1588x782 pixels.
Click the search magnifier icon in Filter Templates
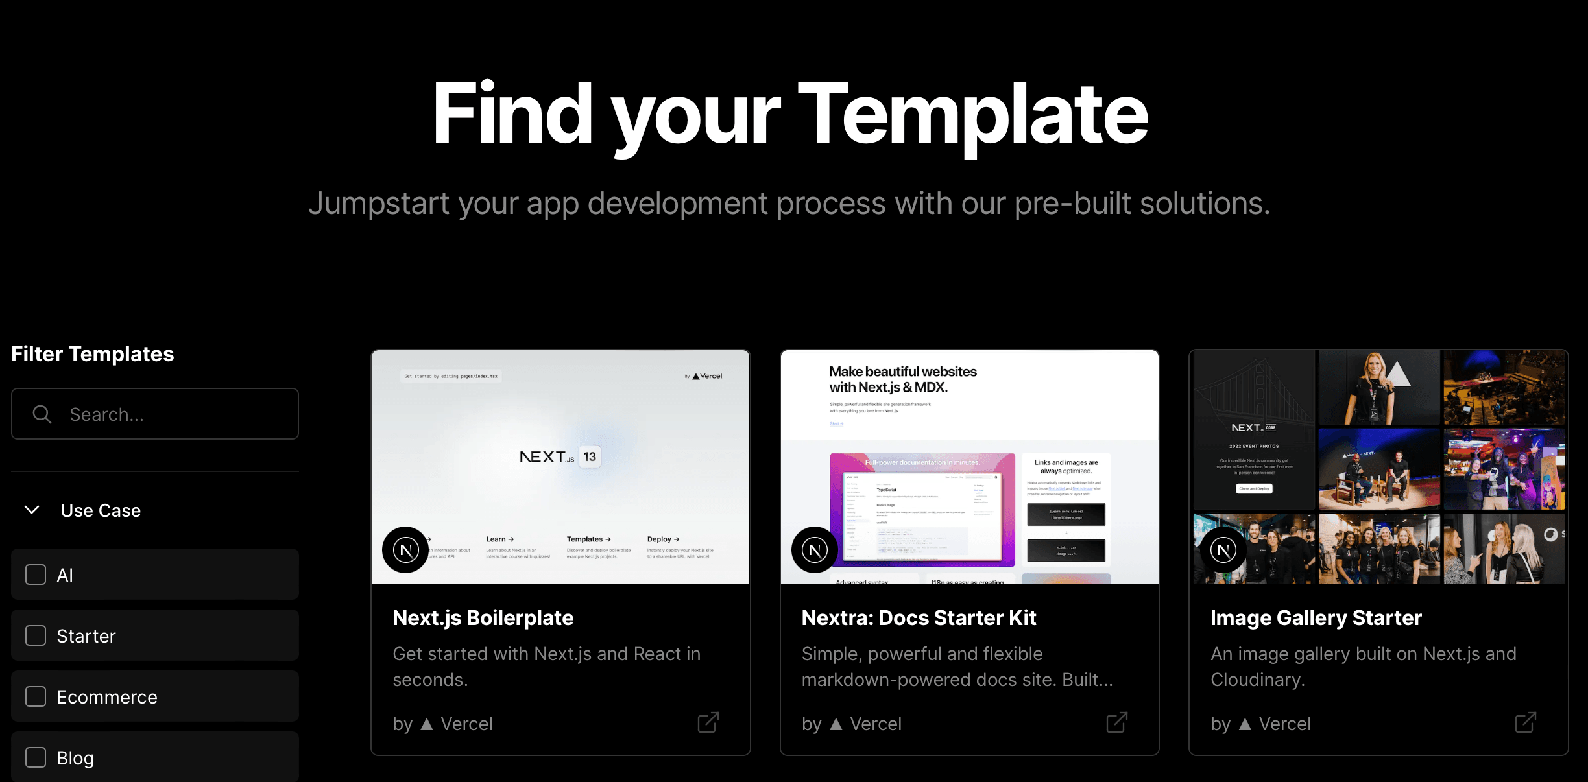pyautogui.click(x=42, y=414)
